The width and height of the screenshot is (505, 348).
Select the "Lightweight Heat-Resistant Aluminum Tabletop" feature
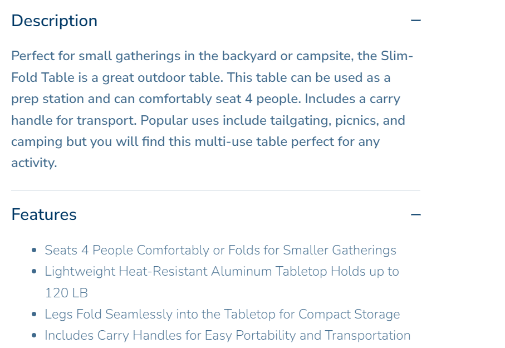click(222, 271)
